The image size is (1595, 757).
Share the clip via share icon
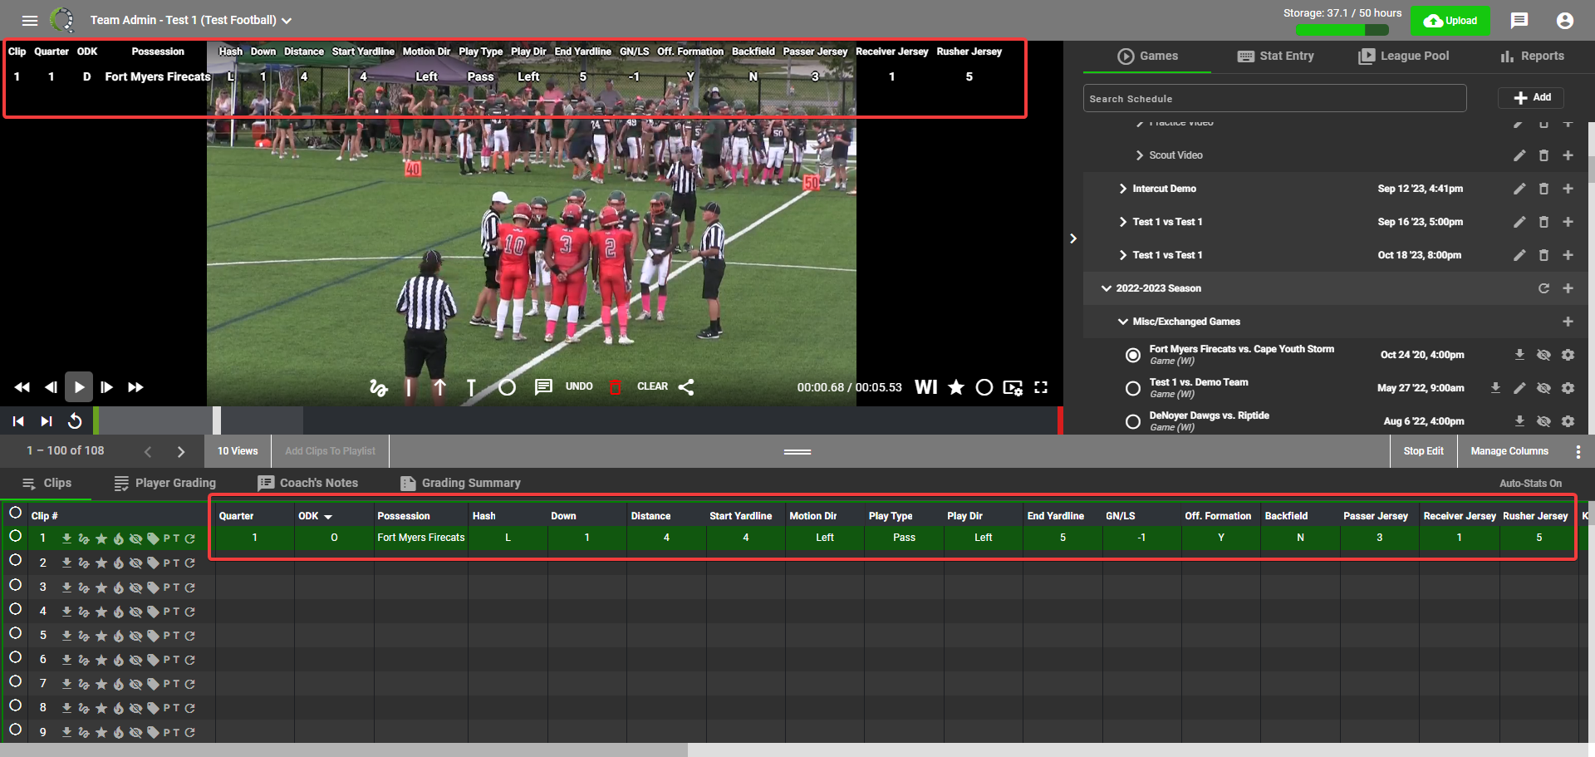pos(686,387)
